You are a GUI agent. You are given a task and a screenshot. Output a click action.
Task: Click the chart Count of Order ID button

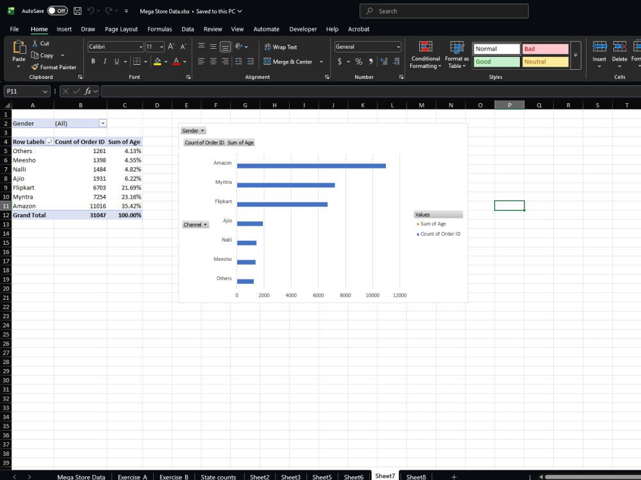tap(204, 142)
